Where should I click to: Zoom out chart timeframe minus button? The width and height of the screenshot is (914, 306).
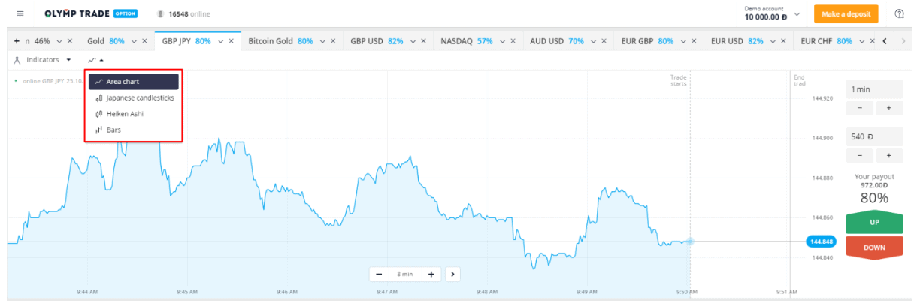(x=380, y=274)
